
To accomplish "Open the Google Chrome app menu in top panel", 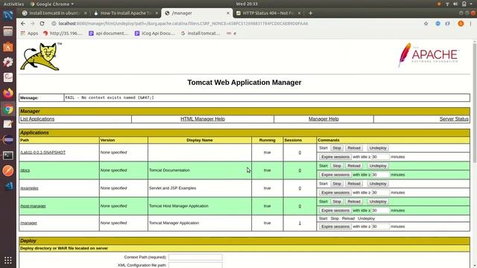I will tap(52, 4).
